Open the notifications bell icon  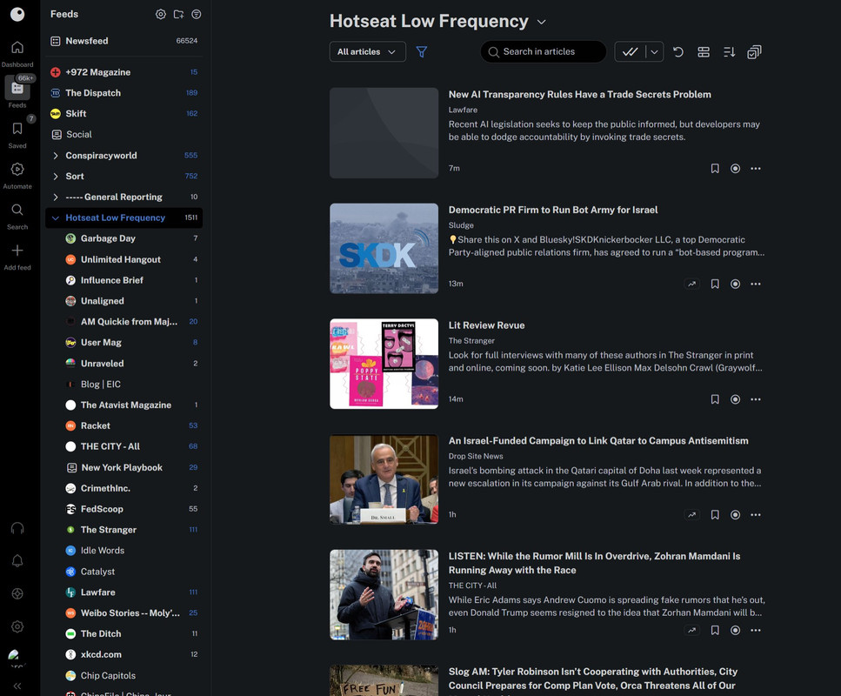(x=17, y=561)
